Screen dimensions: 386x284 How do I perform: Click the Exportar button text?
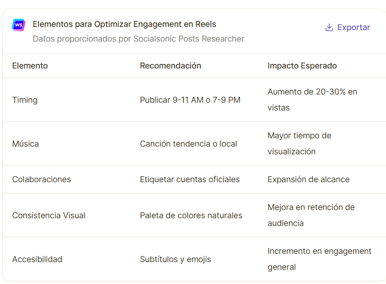pos(354,27)
